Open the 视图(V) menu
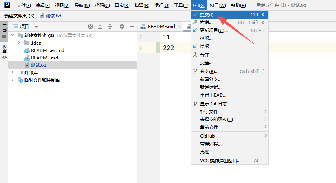 [x=62, y=5]
